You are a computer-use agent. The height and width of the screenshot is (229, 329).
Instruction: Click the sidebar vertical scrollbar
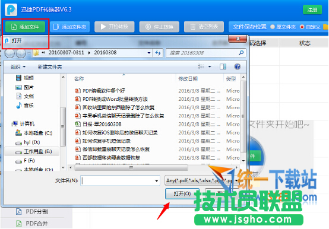[x=62, y=126]
